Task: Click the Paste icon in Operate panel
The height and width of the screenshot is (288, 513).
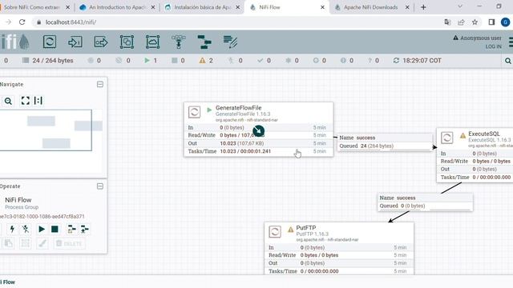Action: click(x=9, y=243)
